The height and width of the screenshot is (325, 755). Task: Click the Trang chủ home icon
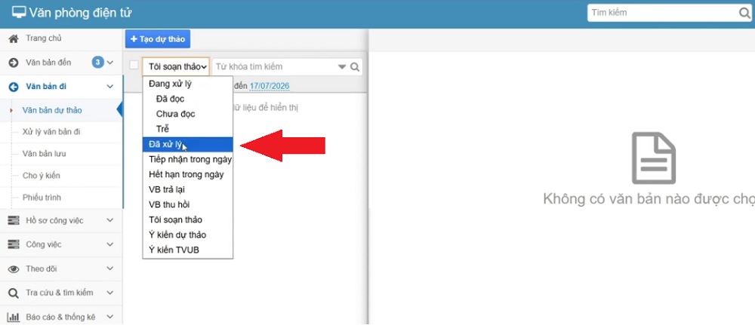(14, 38)
